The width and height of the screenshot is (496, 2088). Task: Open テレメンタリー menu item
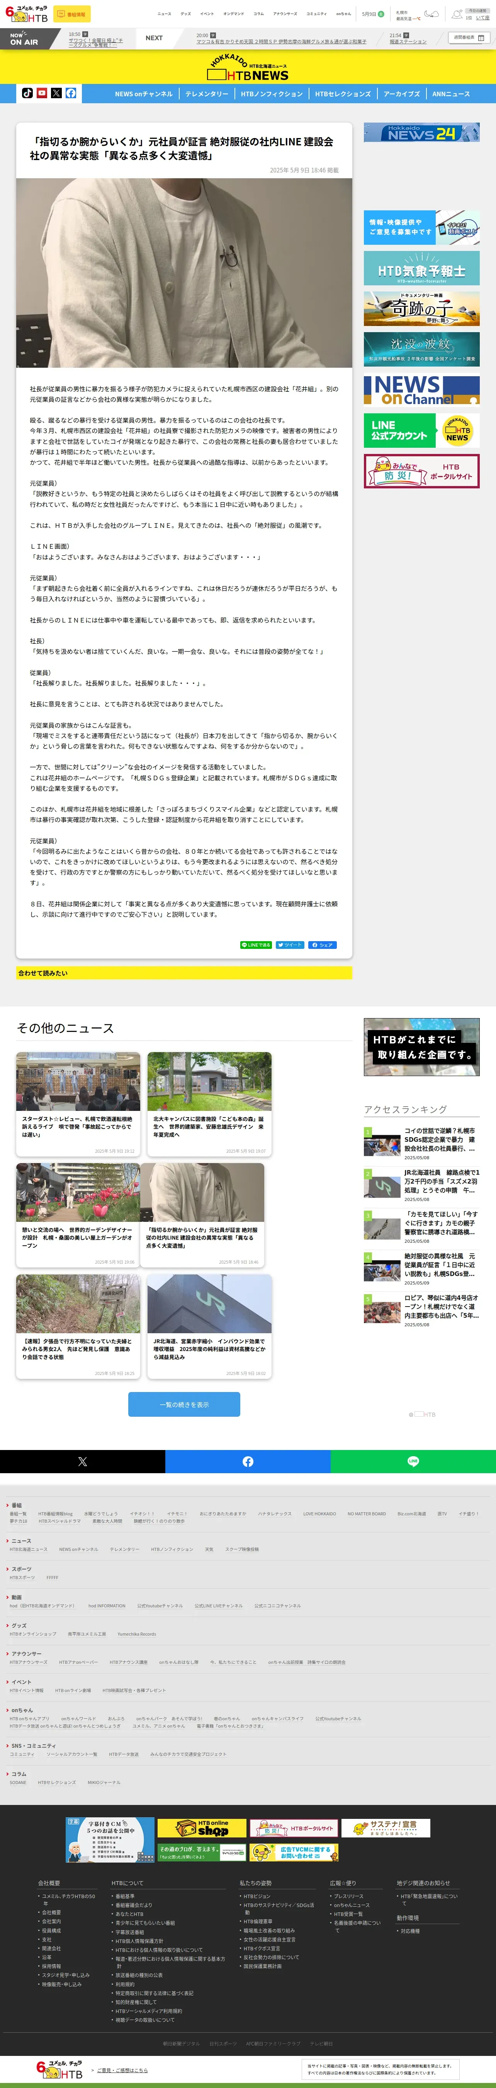pos(206,94)
